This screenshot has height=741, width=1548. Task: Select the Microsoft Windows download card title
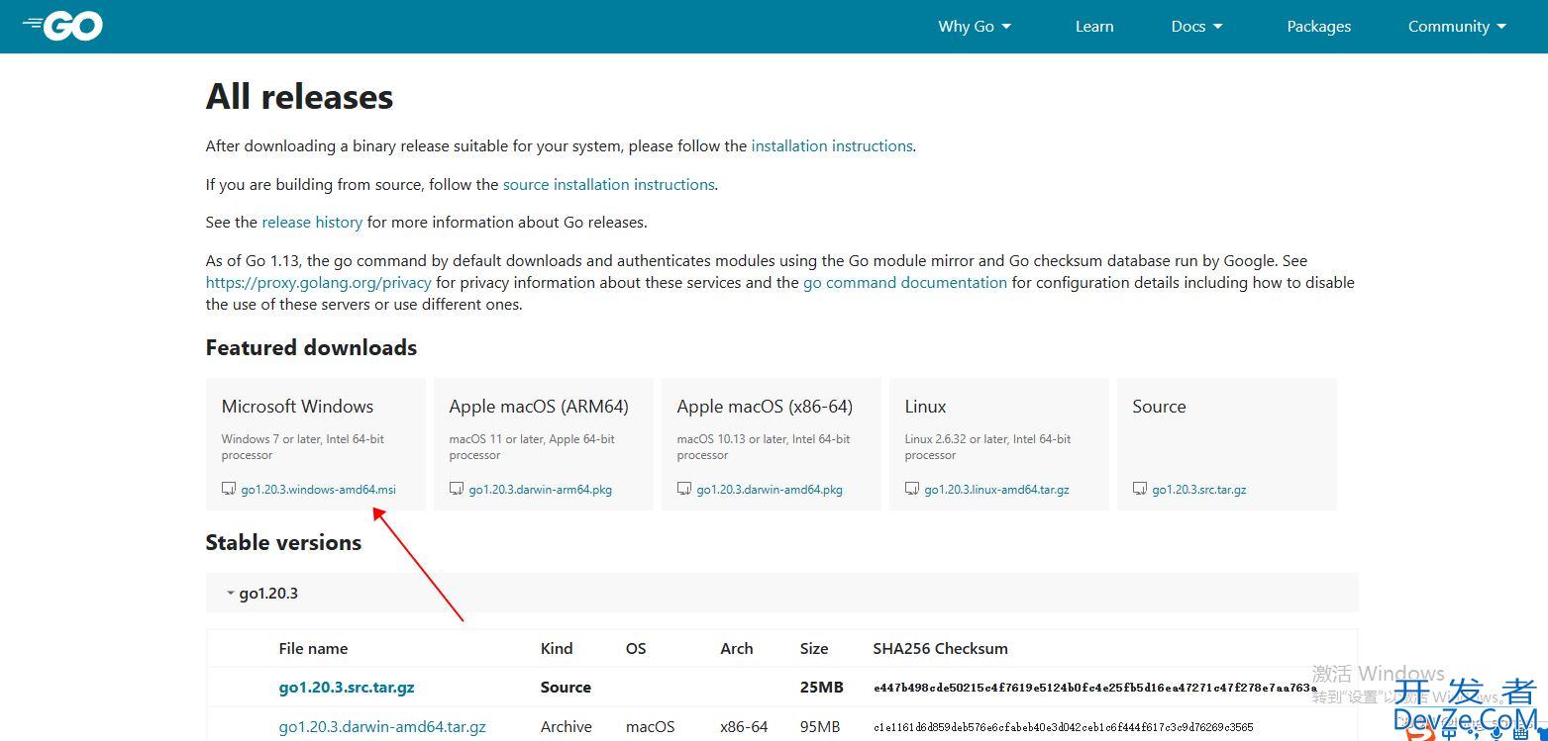click(297, 407)
